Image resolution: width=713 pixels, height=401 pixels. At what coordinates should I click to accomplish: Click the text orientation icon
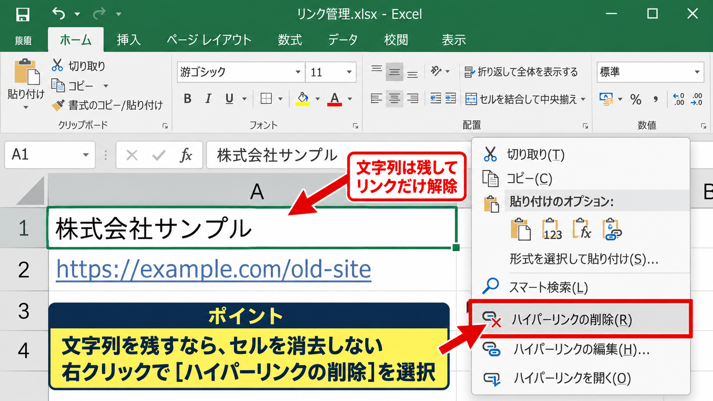click(x=436, y=71)
